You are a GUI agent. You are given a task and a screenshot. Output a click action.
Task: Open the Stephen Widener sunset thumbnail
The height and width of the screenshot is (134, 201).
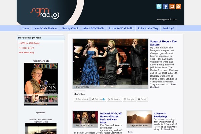[x=139, y=119]
